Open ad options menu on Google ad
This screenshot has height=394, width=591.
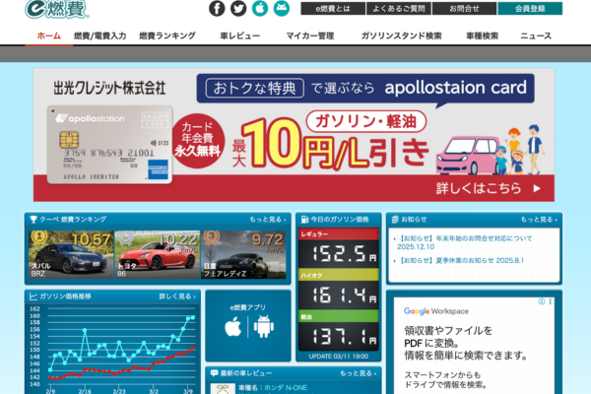pos(551,301)
